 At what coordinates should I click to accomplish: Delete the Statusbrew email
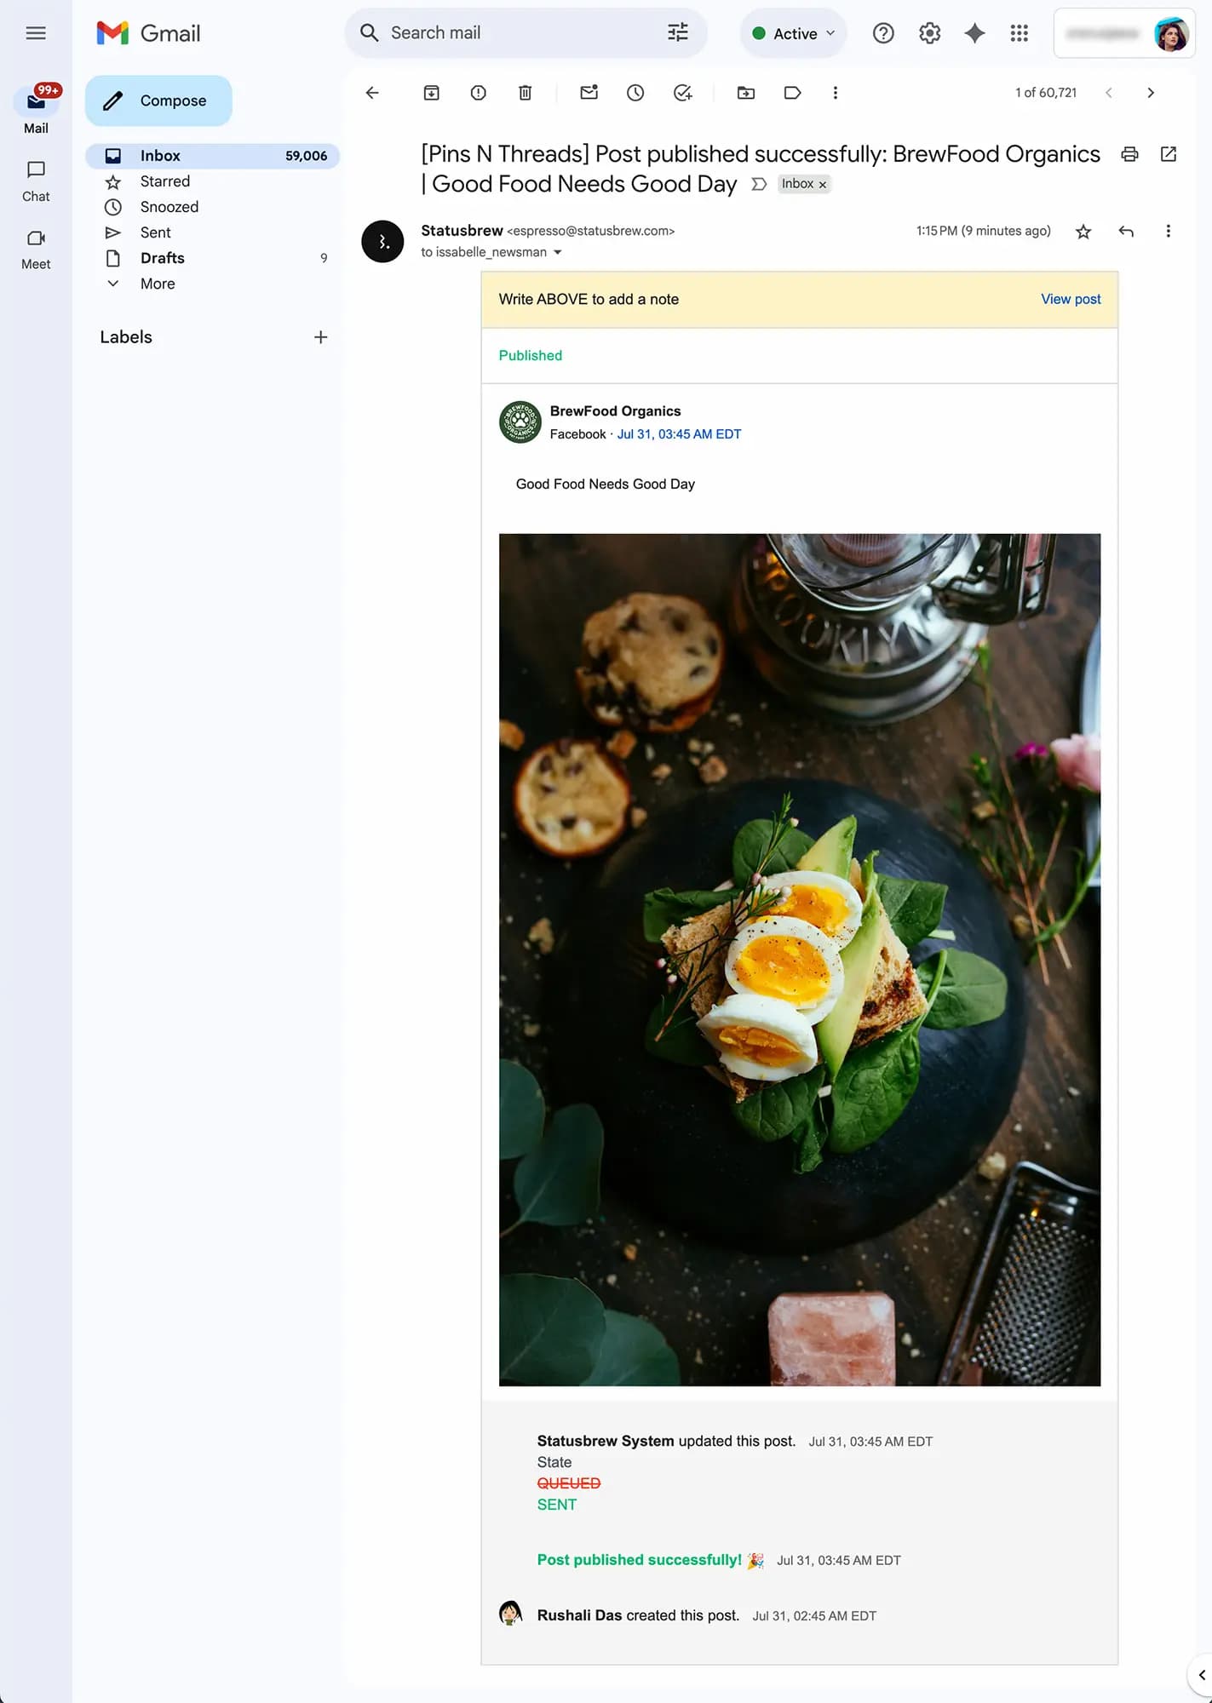[x=526, y=93]
